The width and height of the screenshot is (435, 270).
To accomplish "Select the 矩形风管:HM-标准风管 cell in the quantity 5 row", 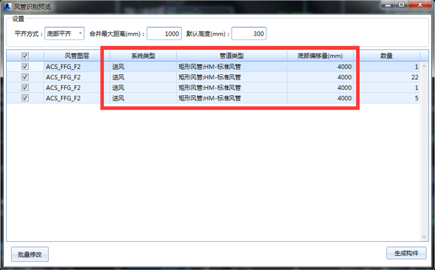I will tap(232, 98).
